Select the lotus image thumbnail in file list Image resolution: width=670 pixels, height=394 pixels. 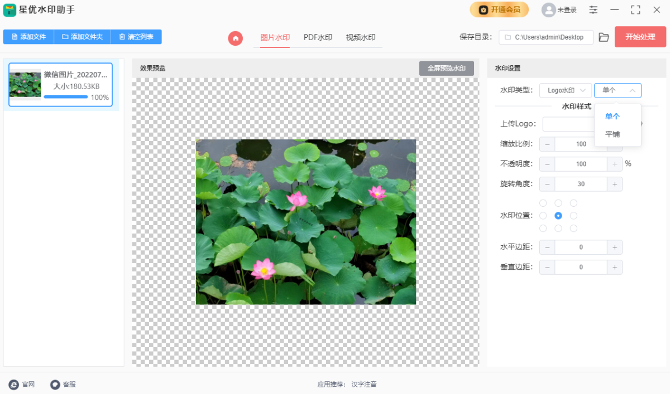point(25,85)
